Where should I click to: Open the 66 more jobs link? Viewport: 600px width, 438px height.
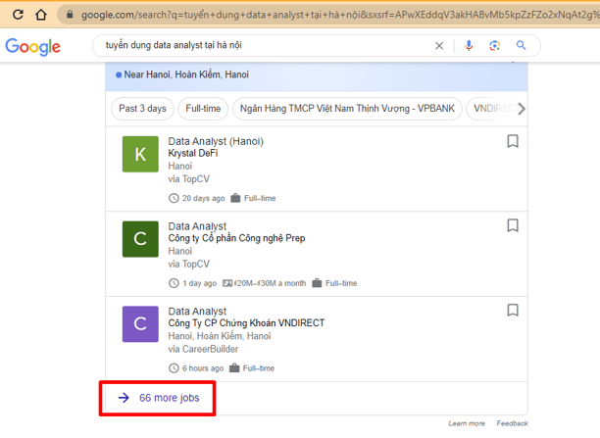[170, 398]
